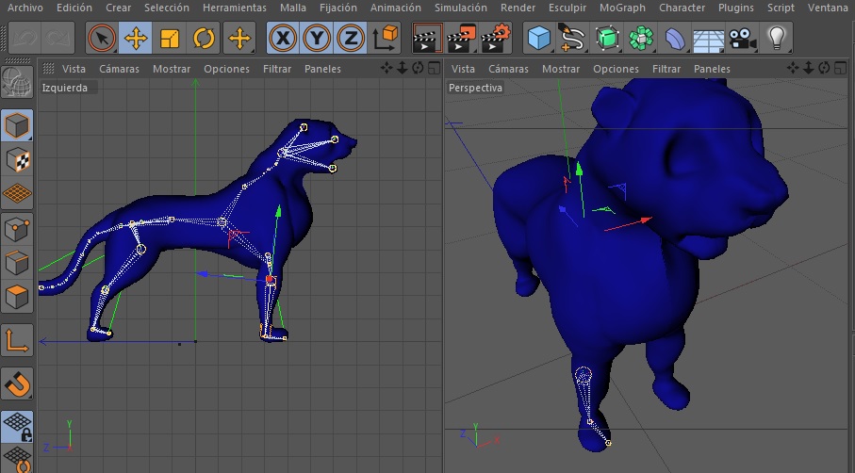The width and height of the screenshot is (855, 473).
Task: Activate the Move tool
Action: pos(136,39)
